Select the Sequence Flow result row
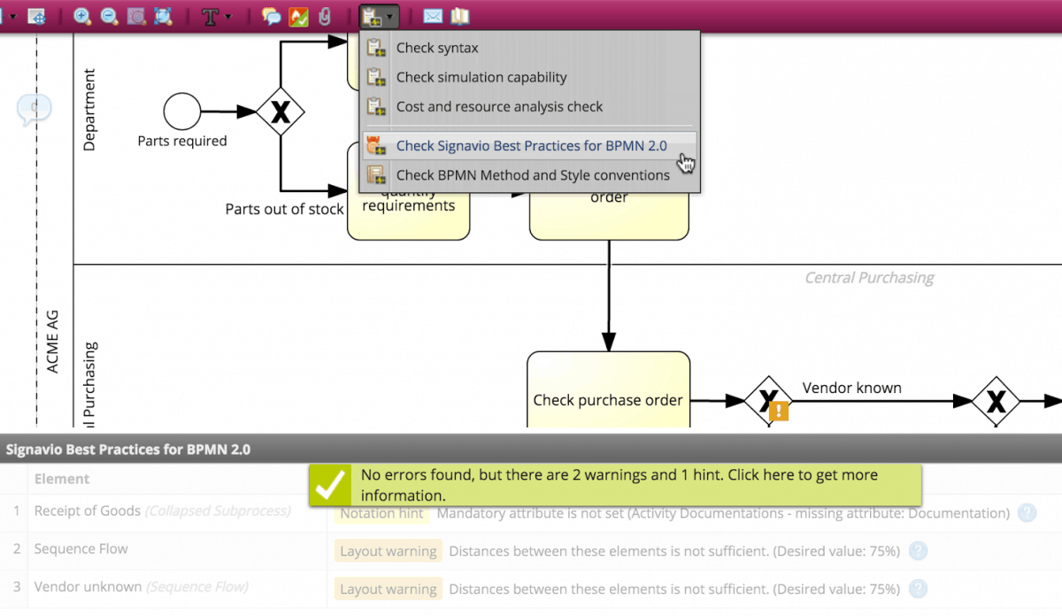Viewport: 1062px width, 616px height. click(x=531, y=550)
